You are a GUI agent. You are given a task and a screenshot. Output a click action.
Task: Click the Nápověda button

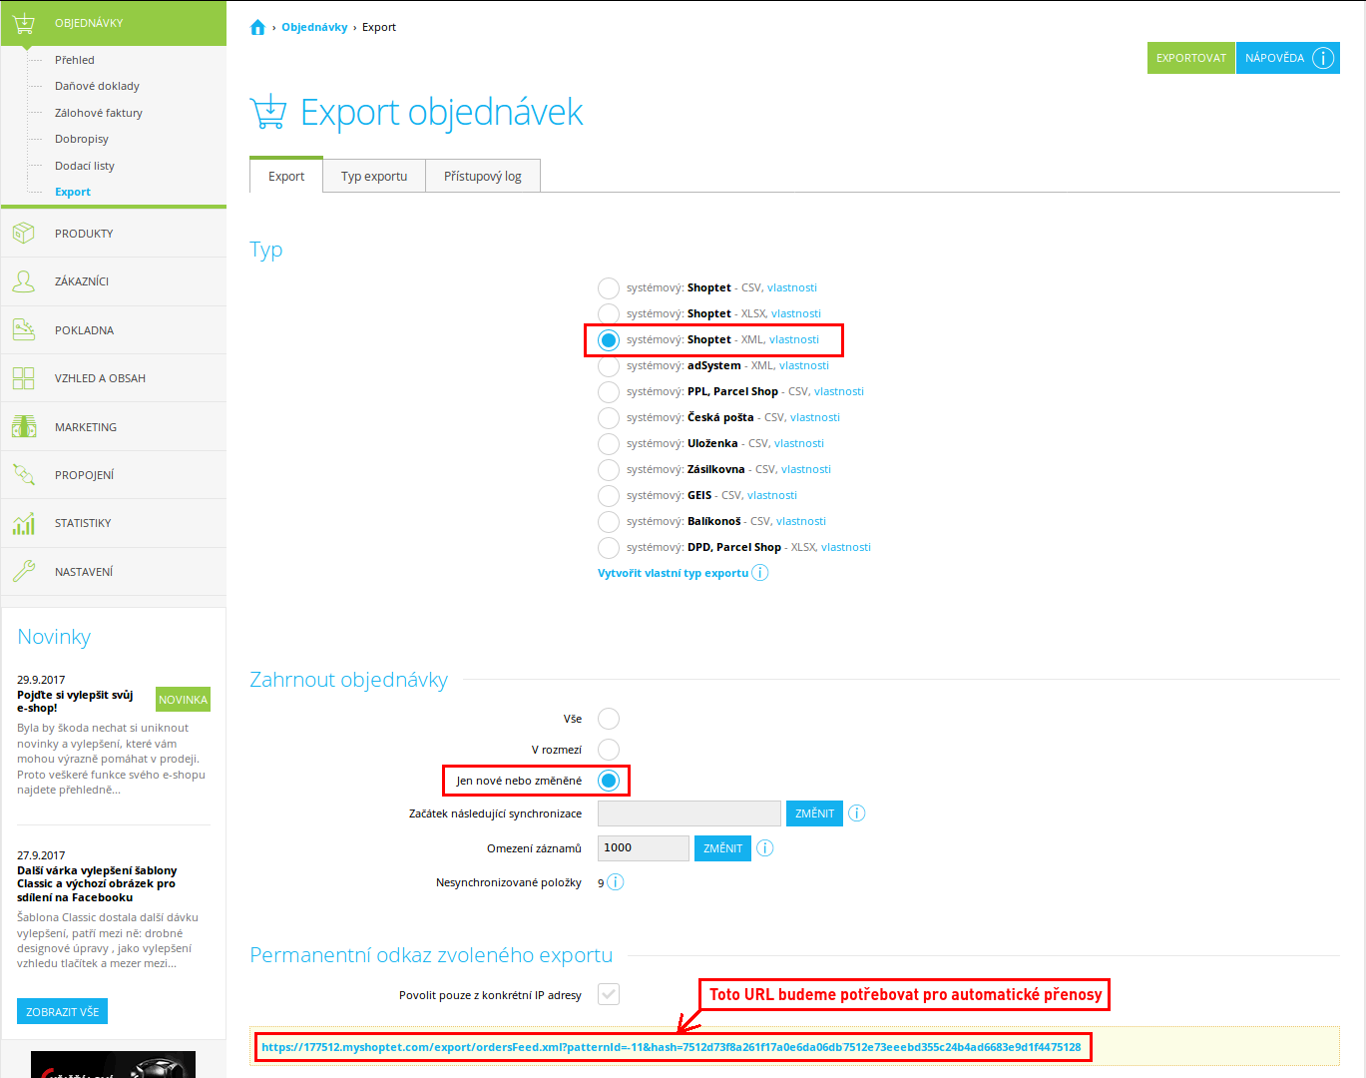[1287, 58]
